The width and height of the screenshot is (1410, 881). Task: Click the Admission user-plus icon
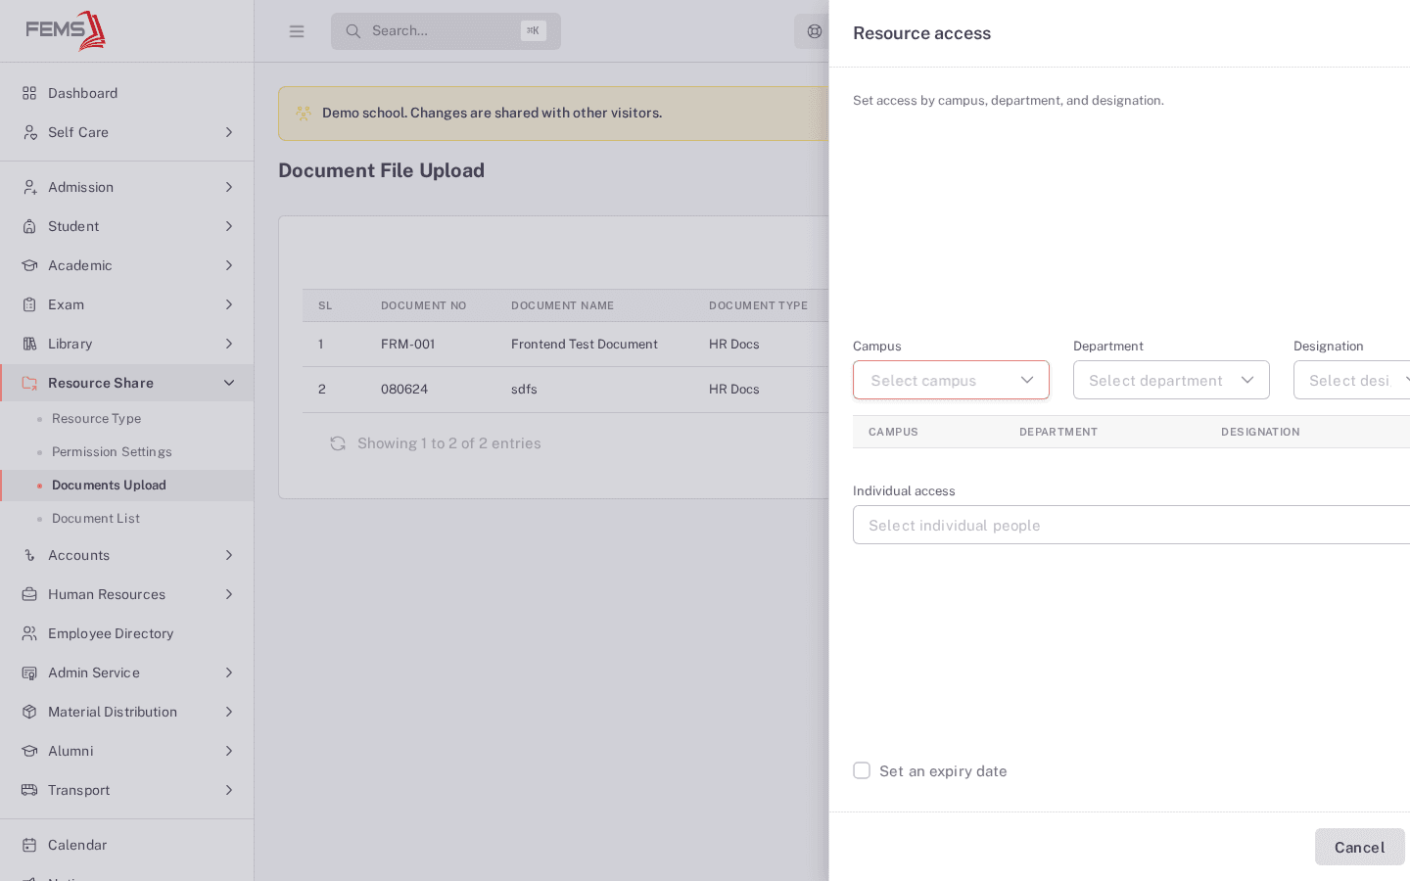pos(29,187)
